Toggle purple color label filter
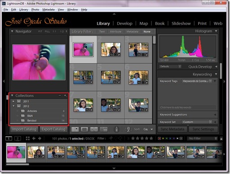Image resolution: width=230 pixels, height=174 pixels. pos(174,139)
